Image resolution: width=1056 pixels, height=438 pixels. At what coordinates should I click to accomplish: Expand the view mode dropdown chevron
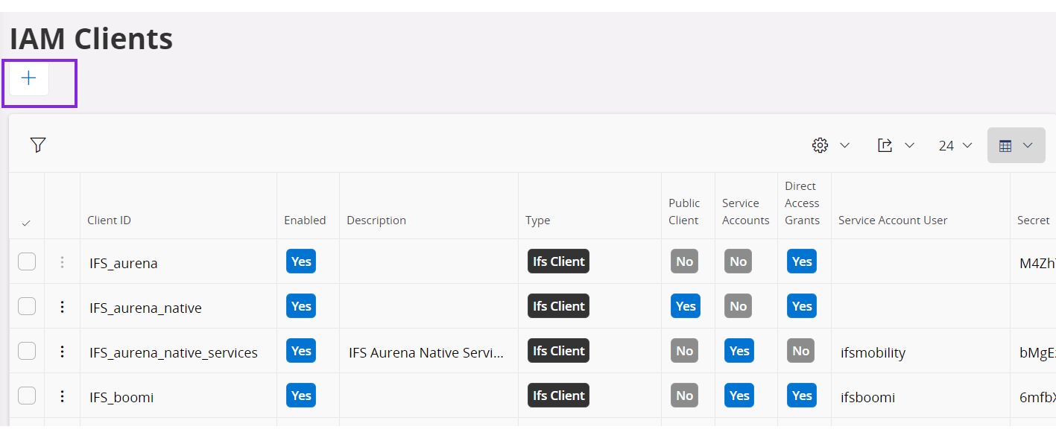1028,146
